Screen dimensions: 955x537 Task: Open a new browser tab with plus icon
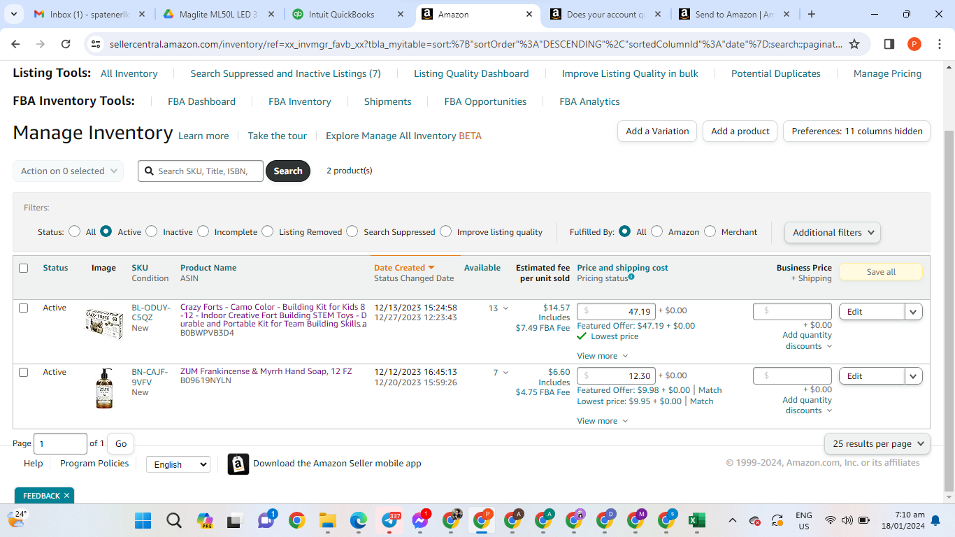click(x=812, y=14)
